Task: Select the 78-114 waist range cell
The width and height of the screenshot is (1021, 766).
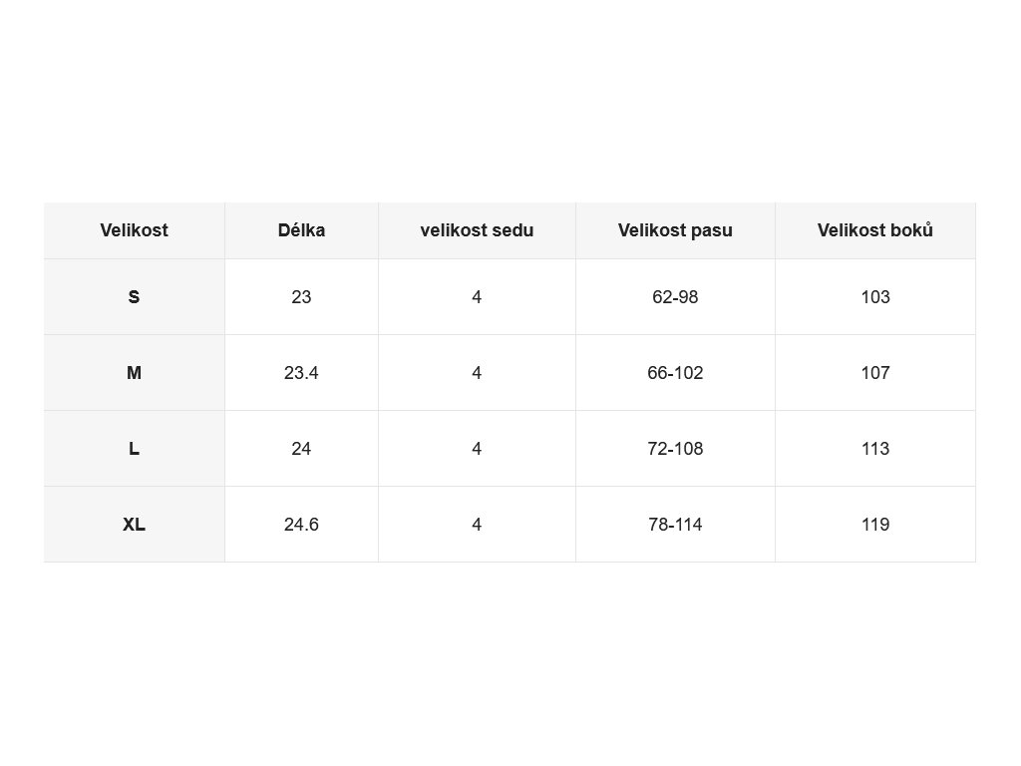Action: click(675, 525)
